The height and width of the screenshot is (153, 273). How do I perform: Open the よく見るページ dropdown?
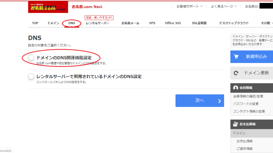224,6
